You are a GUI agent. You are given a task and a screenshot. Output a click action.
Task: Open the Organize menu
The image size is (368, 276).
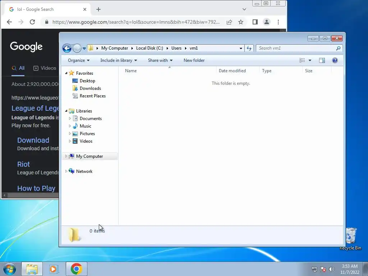point(79,60)
